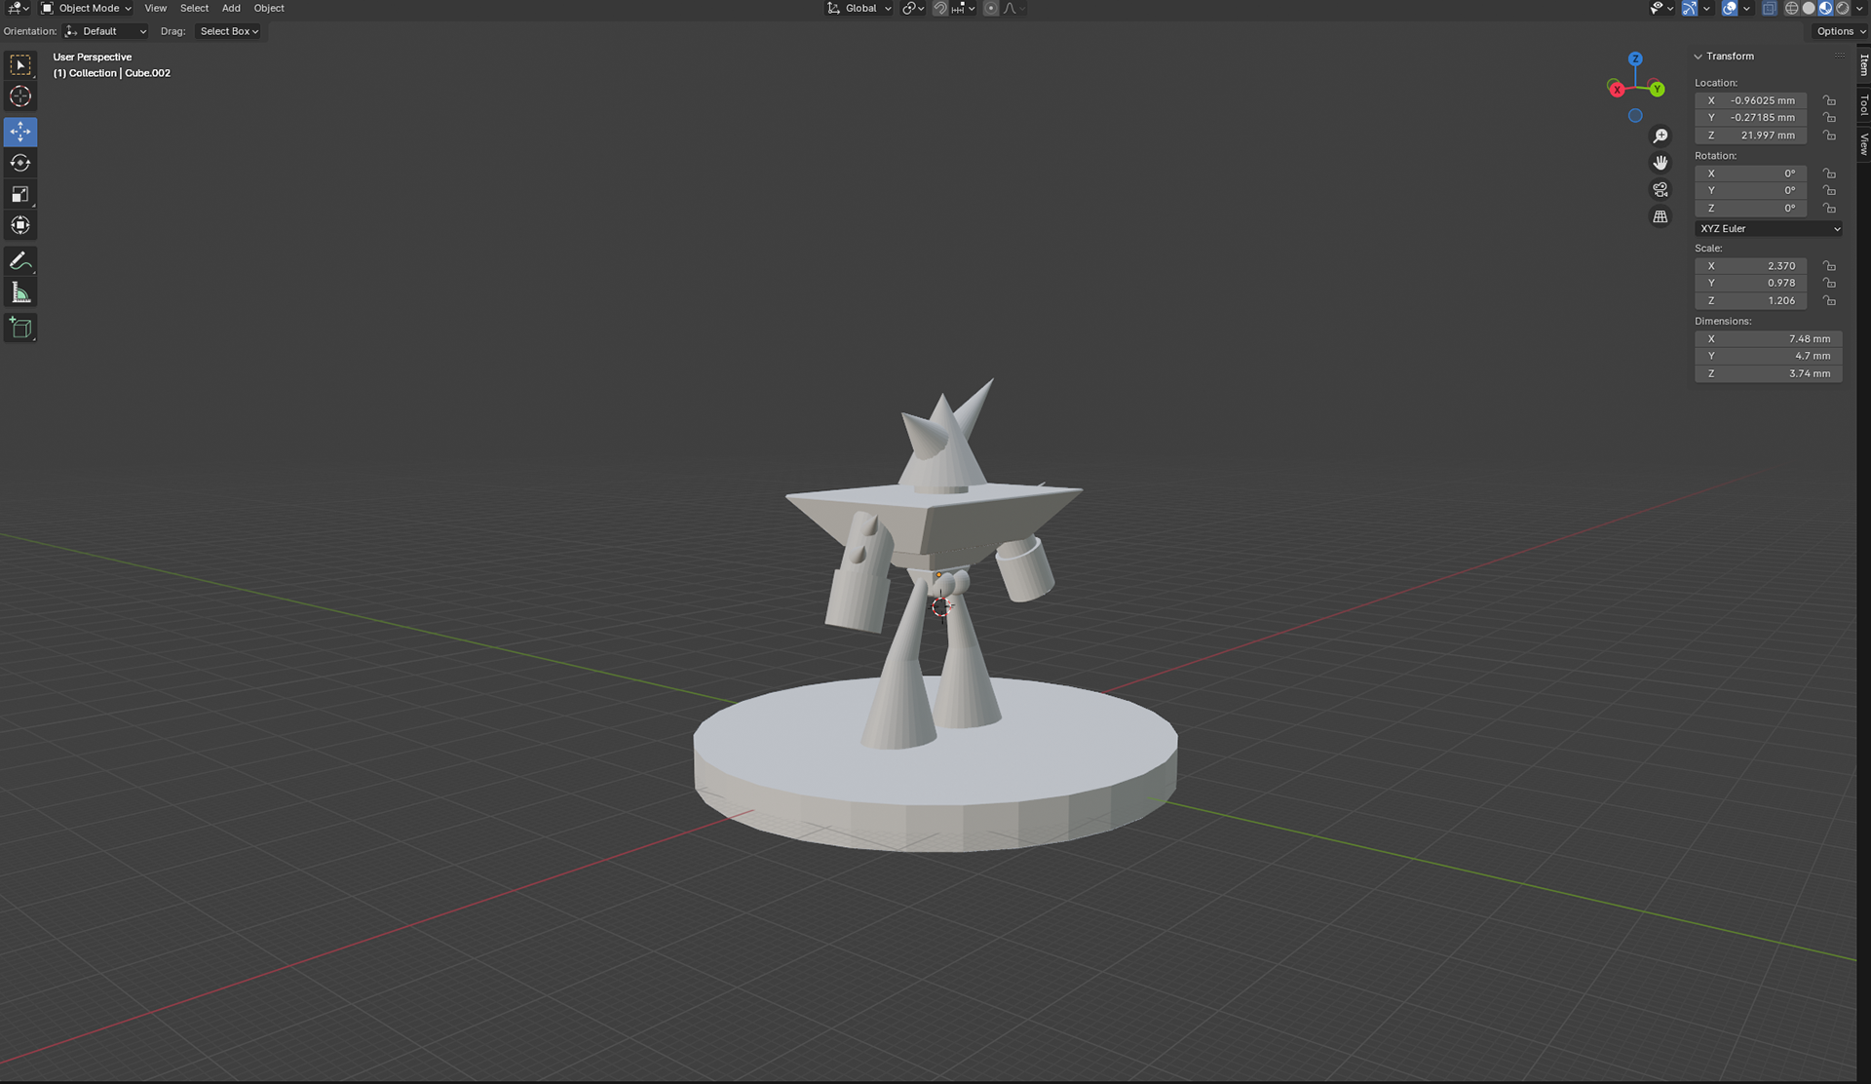The height and width of the screenshot is (1084, 1871).
Task: Switch to the Item sidebar tab
Action: click(1863, 64)
